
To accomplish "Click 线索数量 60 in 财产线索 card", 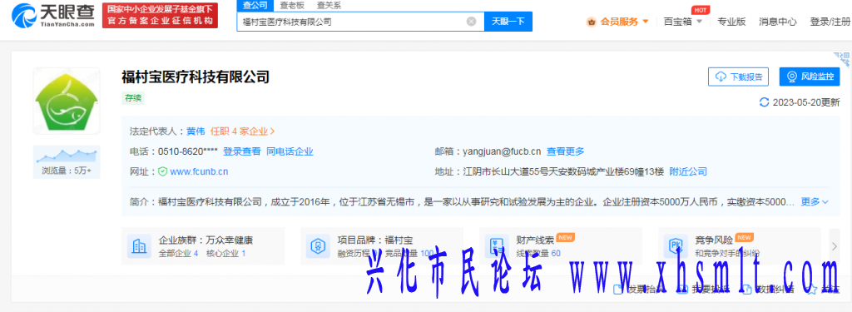I will click(538, 253).
